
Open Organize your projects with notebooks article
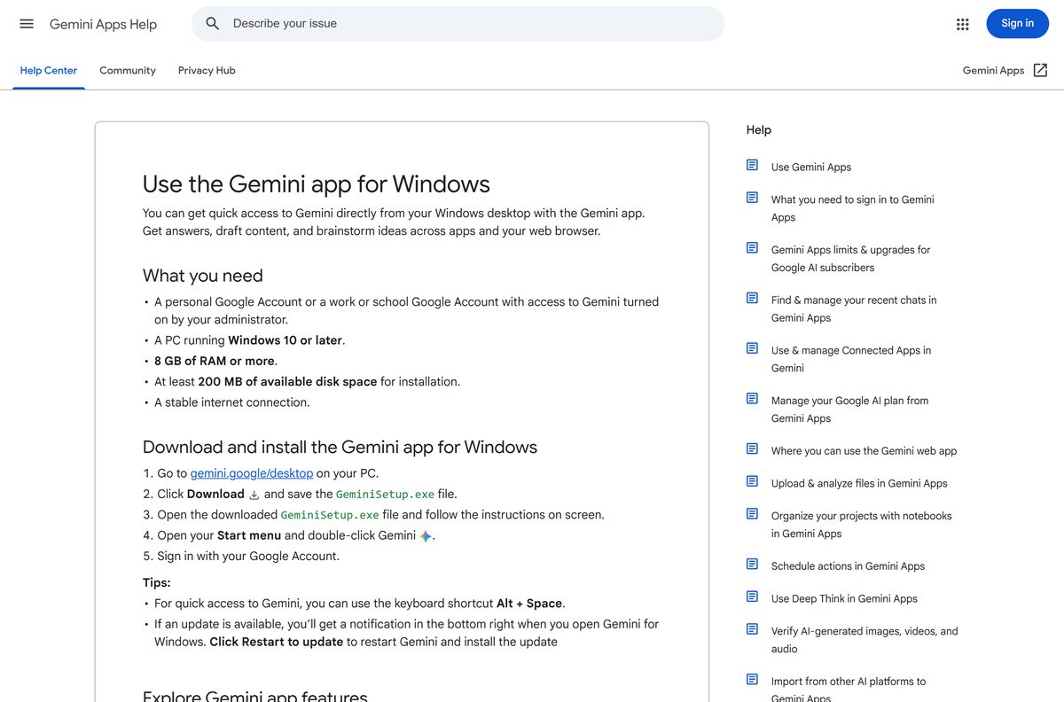[x=861, y=525]
